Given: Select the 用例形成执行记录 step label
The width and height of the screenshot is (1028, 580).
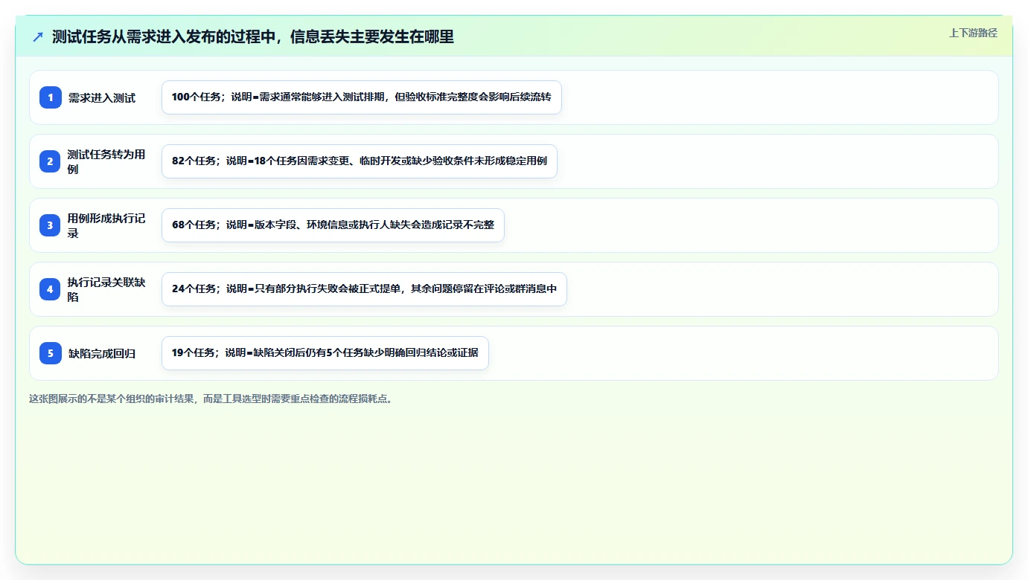Looking at the screenshot, I should 106,225.
